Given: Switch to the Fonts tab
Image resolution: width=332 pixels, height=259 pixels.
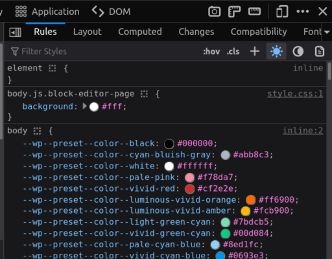Looking at the screenshot, I should tap(312, 32).
